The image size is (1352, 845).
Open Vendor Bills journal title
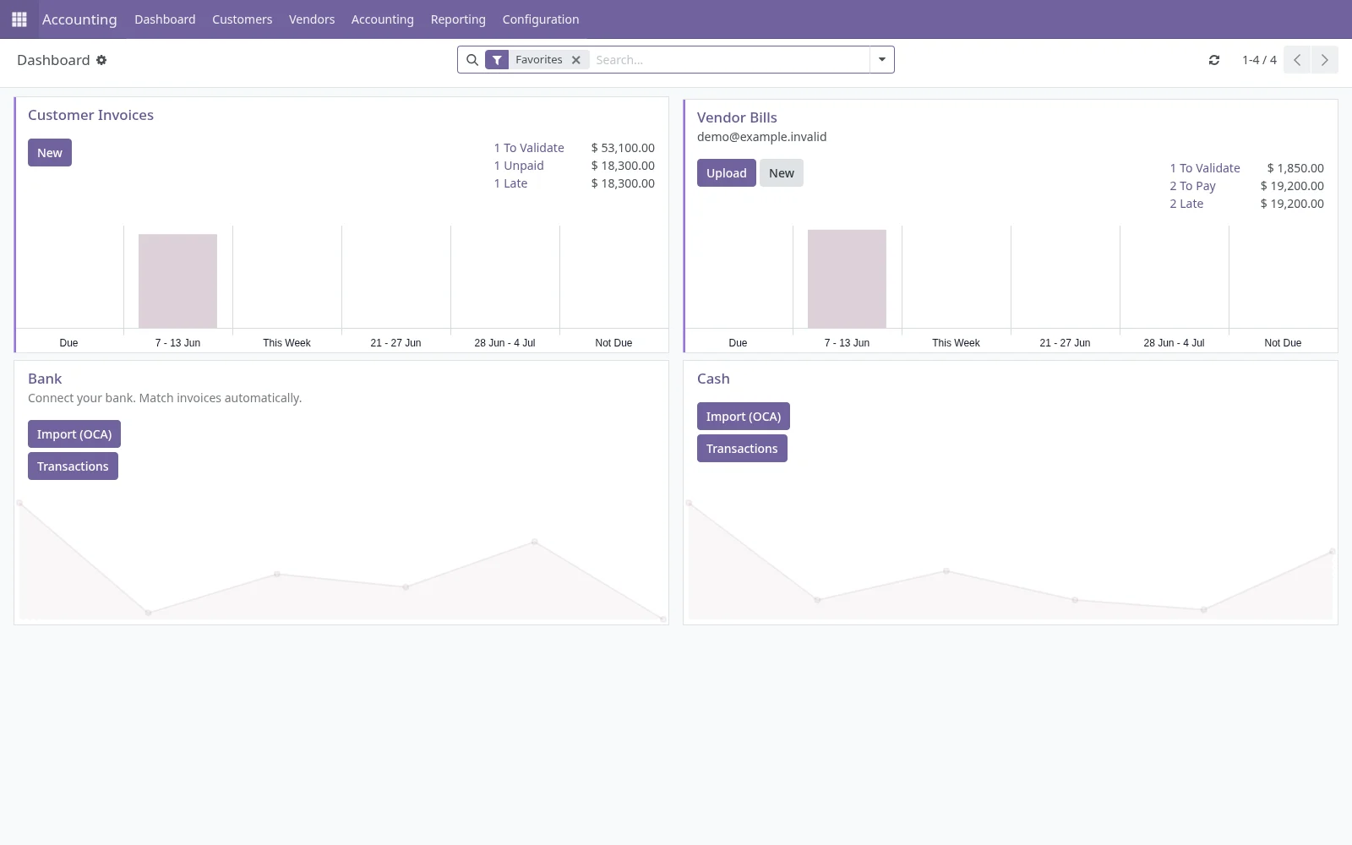737,117
